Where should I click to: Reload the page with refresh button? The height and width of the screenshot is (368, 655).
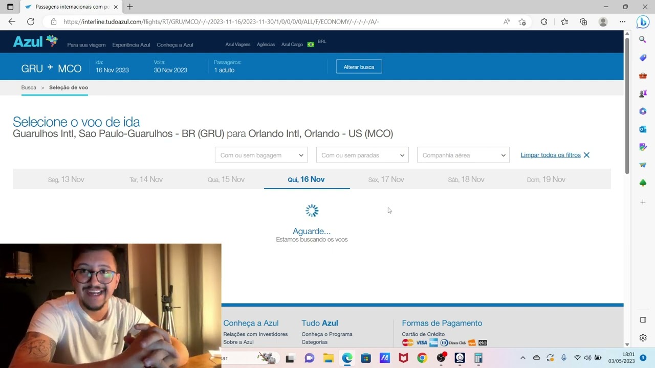point(31,21)
